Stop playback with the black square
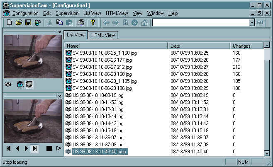 [49, 148]
